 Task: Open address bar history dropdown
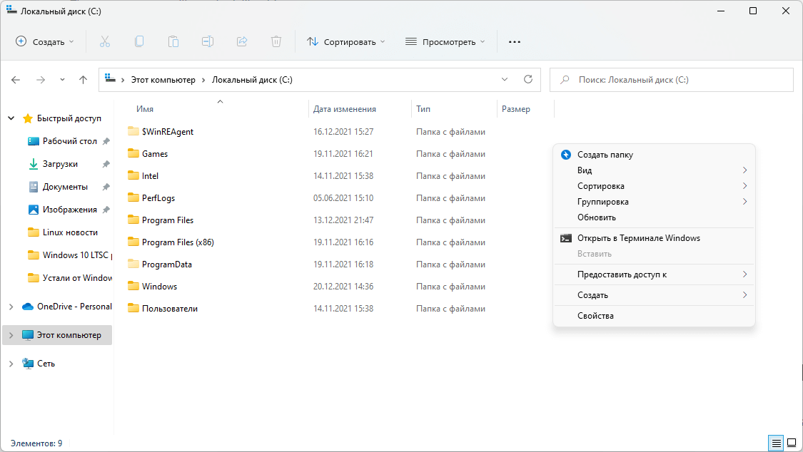[505, 79]
